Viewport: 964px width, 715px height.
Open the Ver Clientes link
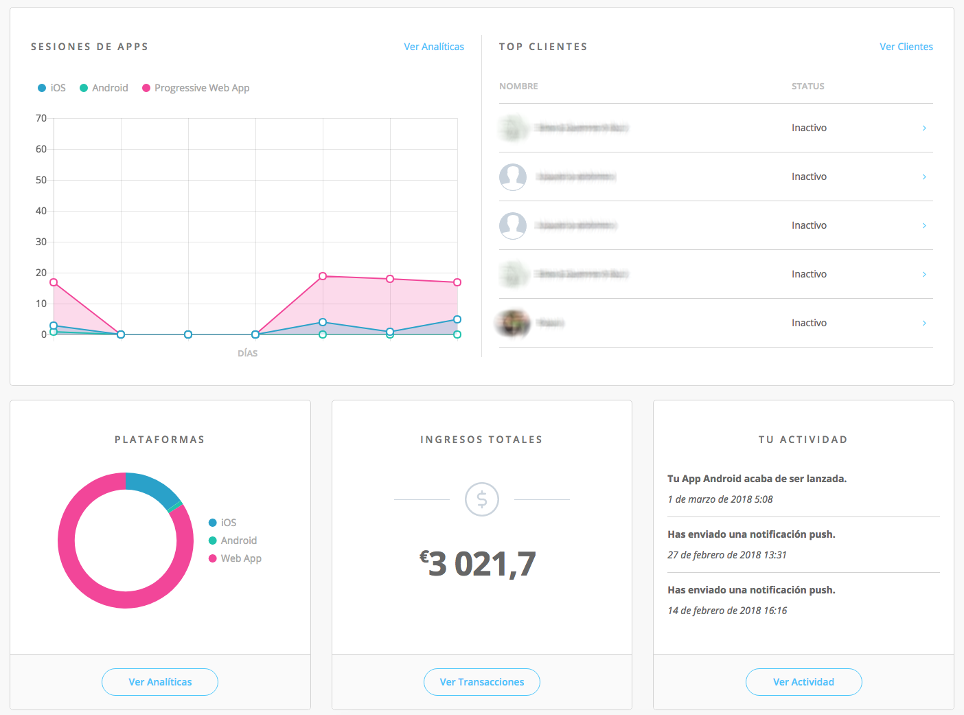[x=906, y=47]
